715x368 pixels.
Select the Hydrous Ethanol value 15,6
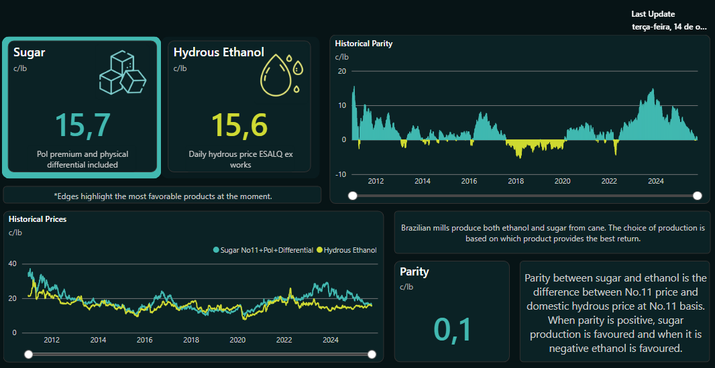point(239,125)
